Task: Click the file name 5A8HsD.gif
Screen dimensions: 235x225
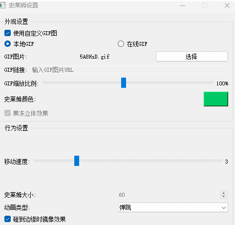Action: click(x=94, y=57)
